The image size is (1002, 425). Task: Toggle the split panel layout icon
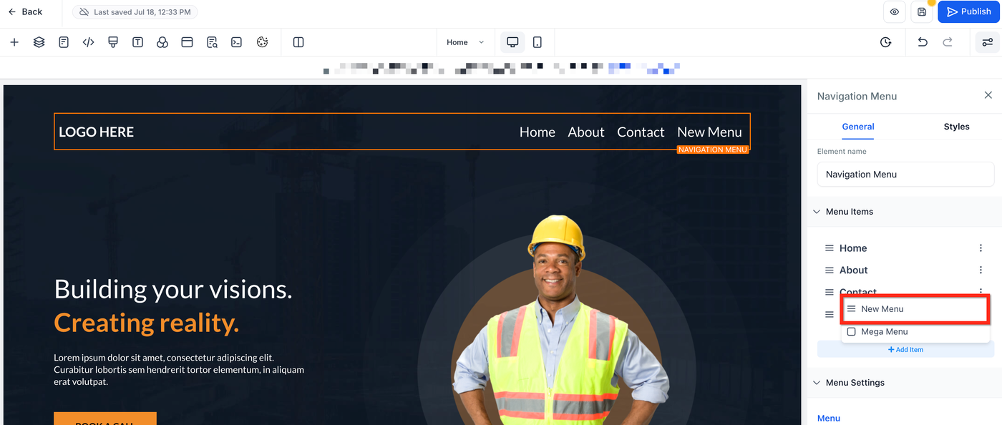[298, 42]
